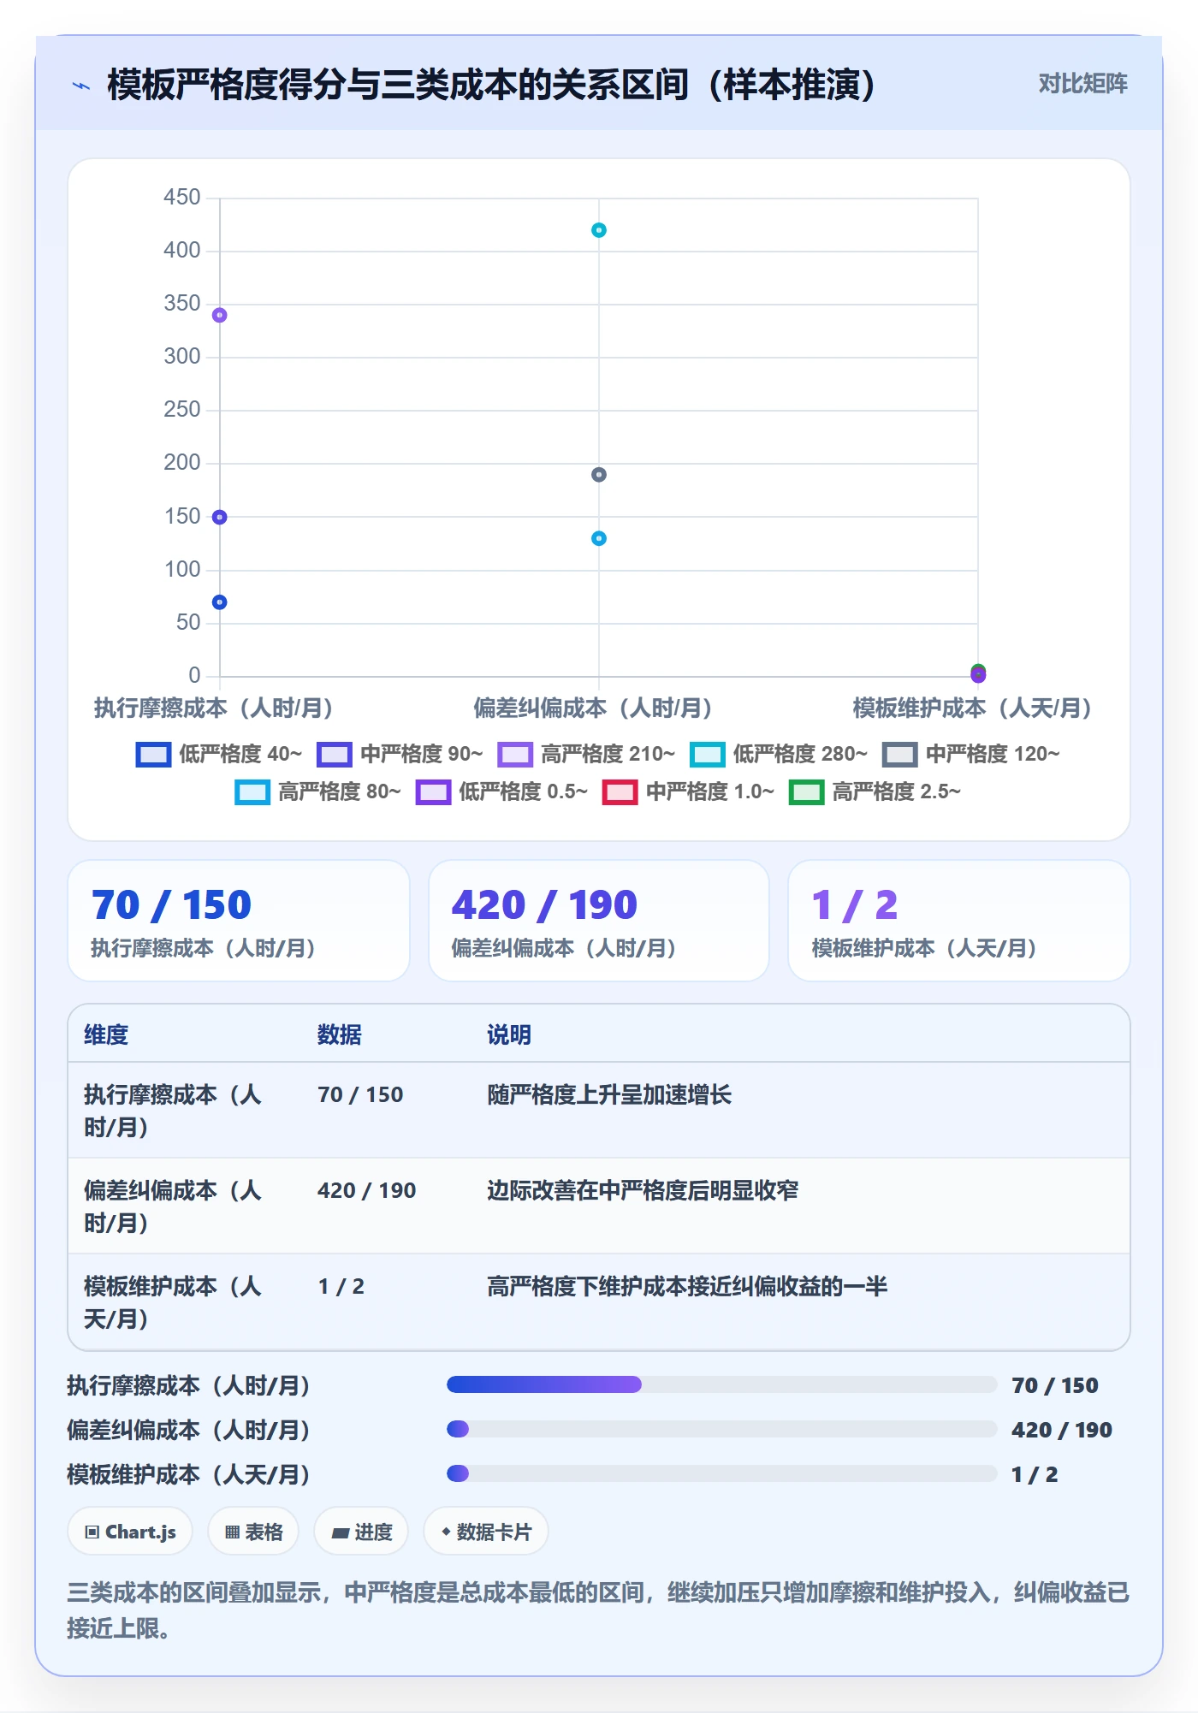1198x1713 pixels.
Task: Click the 420 / 190 value in the table
Action: [x=366, y=1190]
